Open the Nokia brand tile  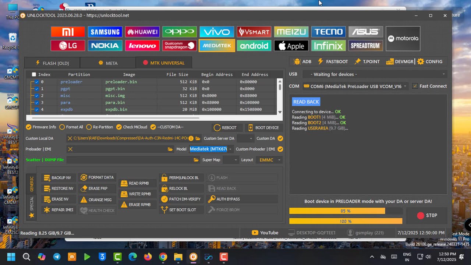coord(105,46)
